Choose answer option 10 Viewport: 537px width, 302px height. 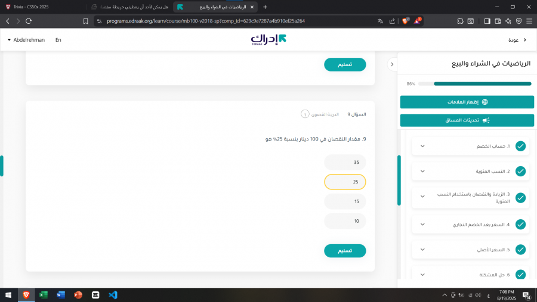click(x=345, y=221)
